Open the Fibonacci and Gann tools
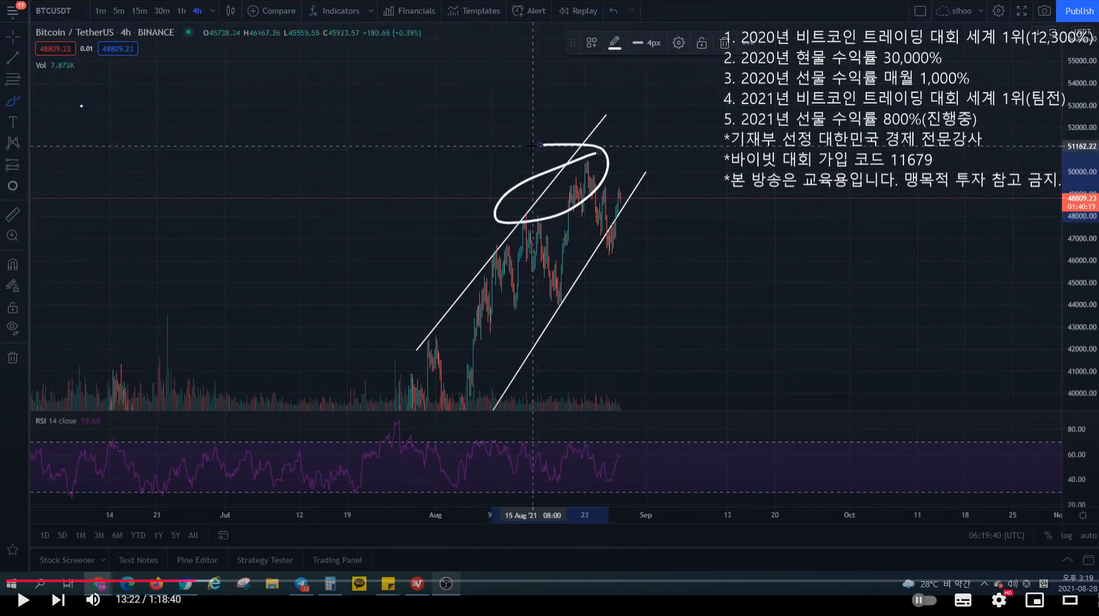 coord(13,80)
